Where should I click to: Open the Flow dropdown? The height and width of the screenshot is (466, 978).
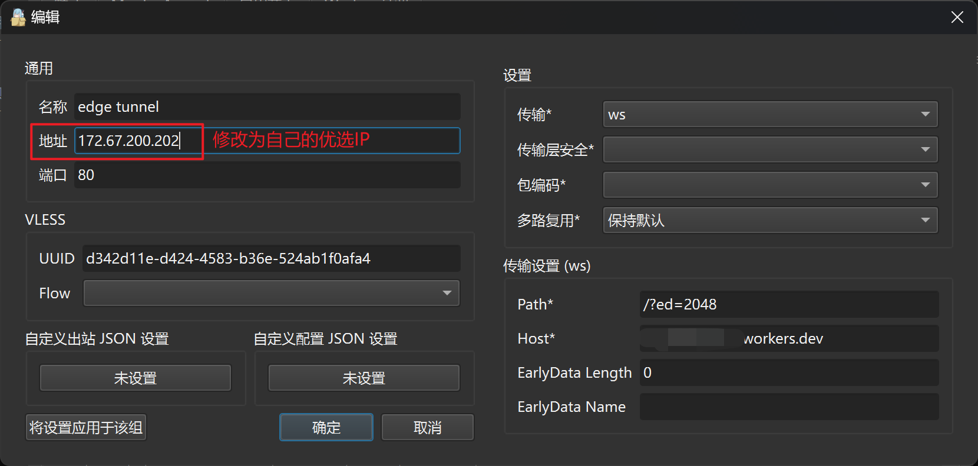tap(272, 293)
